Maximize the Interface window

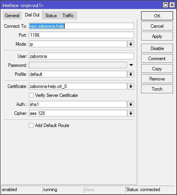[x=165, y=5]
